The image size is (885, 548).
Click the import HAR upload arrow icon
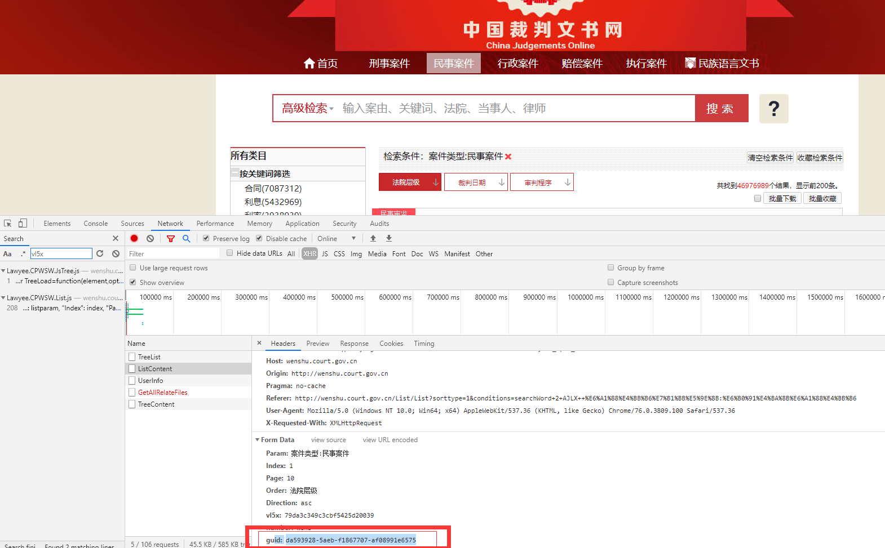tap(373, 238)
